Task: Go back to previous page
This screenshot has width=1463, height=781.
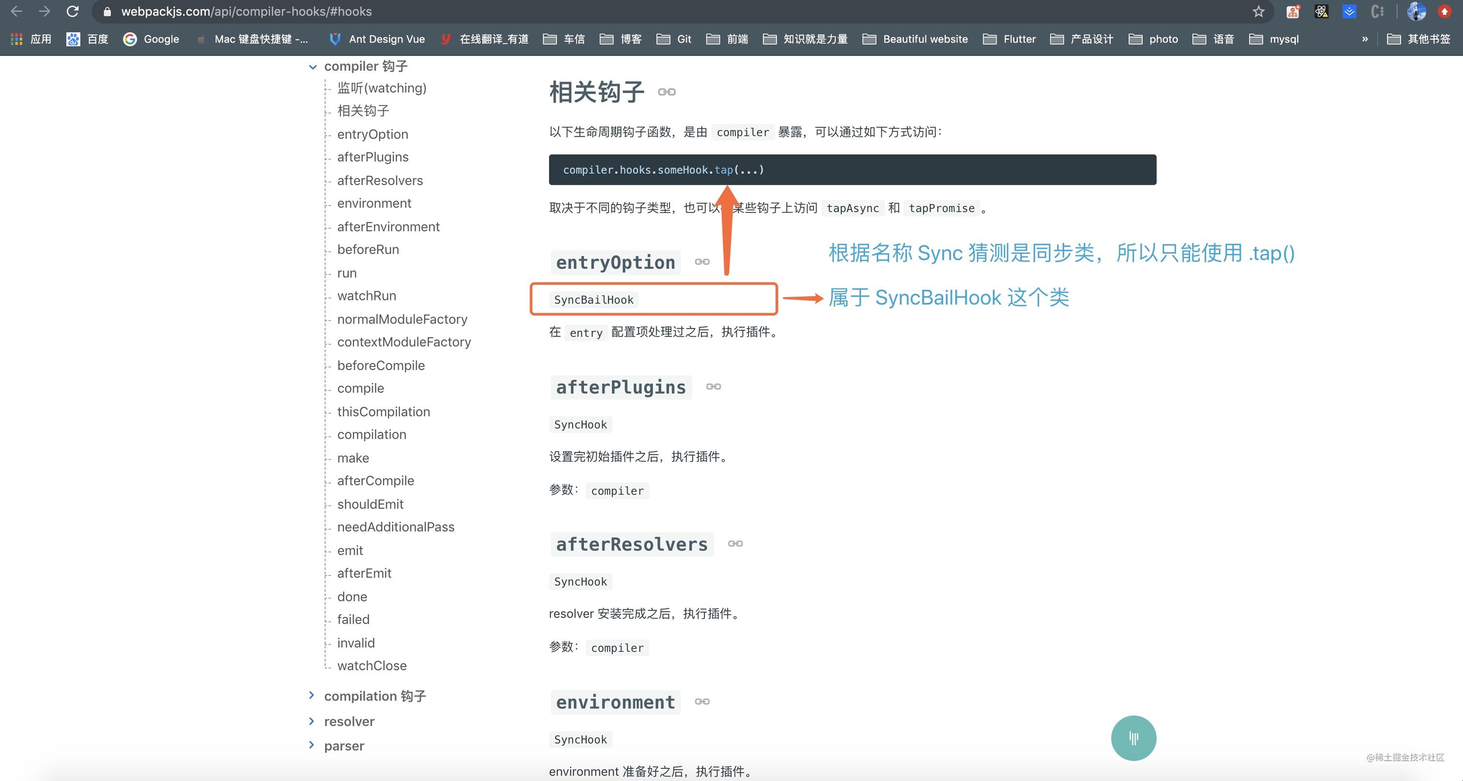Action: coord(16,11)
